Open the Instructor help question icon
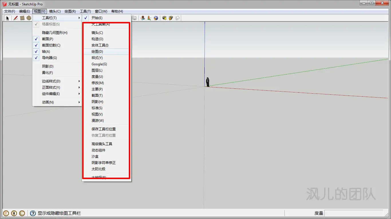 [33, 213]
